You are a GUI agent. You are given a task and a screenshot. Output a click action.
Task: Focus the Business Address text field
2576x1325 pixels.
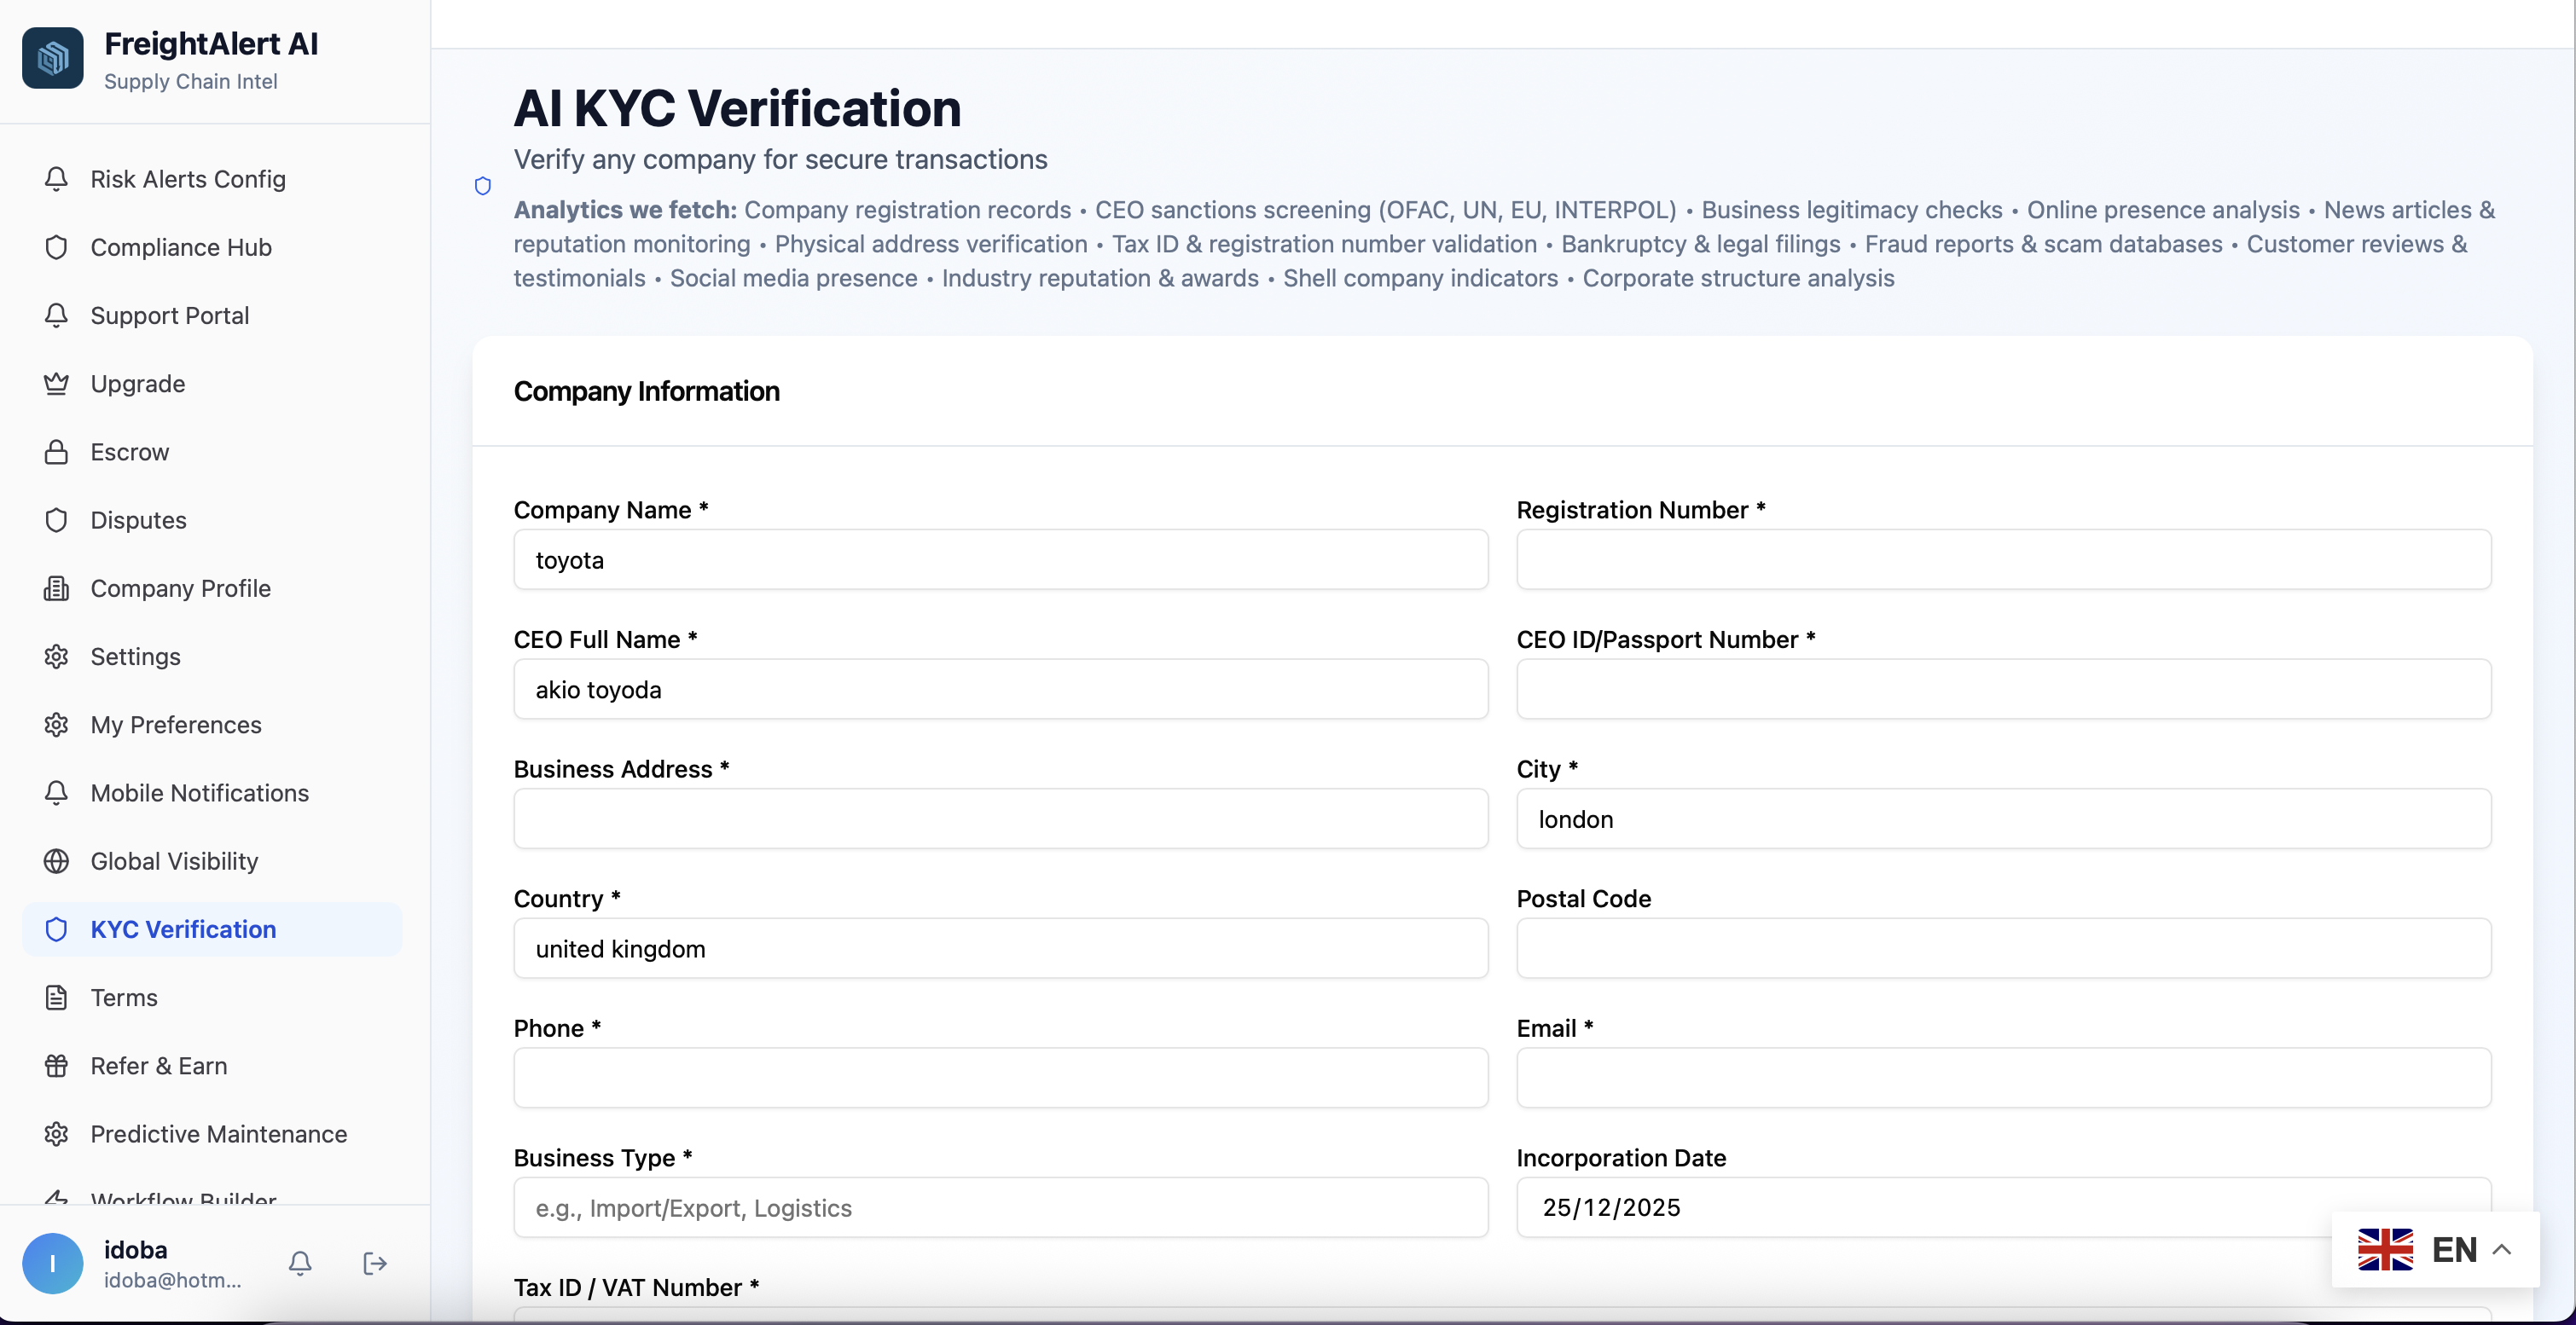[x=1000, y=819]
